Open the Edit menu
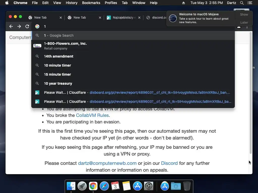This screenshot has width=258, height=193. tap(45, 3)
